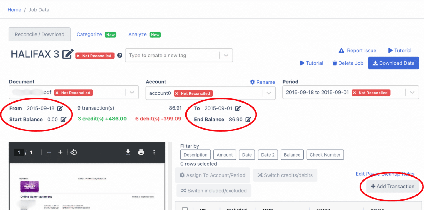Filter by Amount
Viewport: 424px width, 210px height.
pyautogui.click(x=225, y=155)
